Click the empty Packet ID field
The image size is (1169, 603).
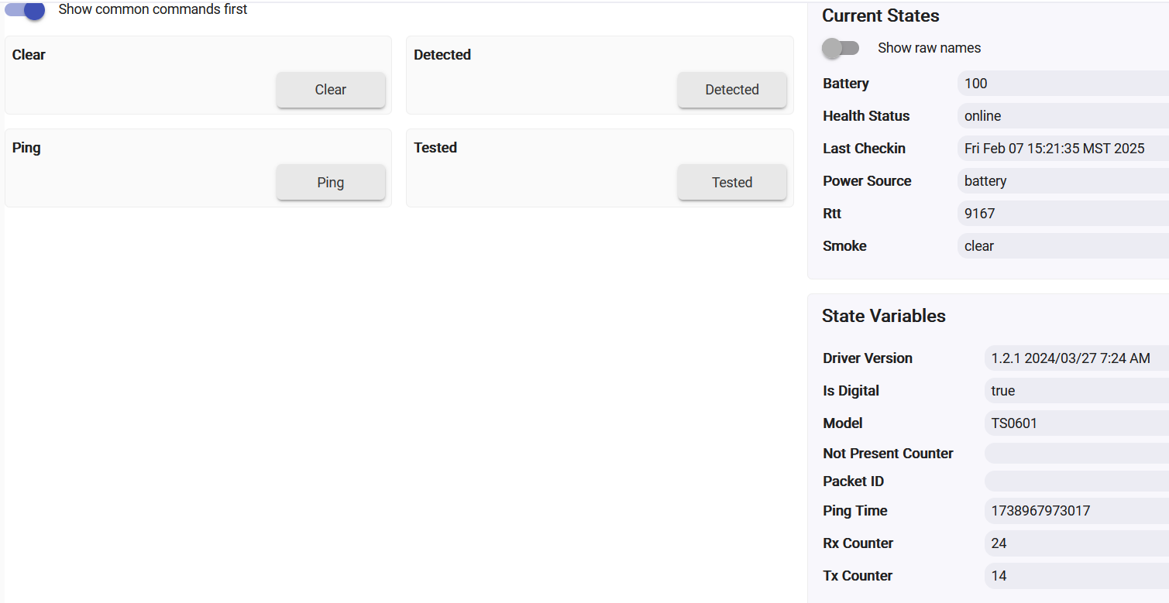pyautogui.click(x=1077, y=481)
